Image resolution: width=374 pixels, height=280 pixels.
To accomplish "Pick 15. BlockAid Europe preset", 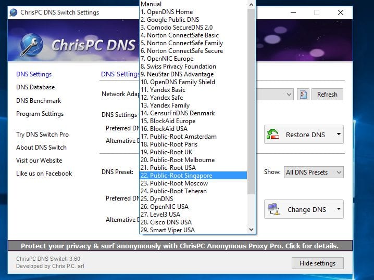I will coord(193,121).
